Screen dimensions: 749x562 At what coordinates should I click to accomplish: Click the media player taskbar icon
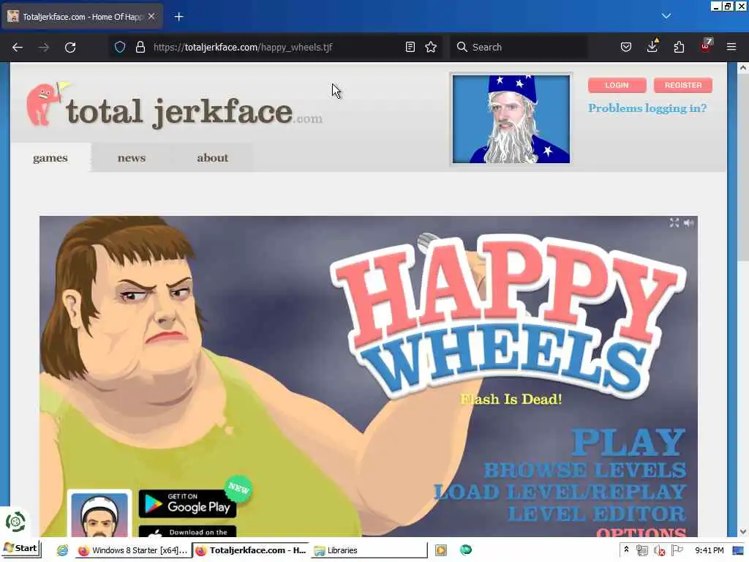click(x=440, y=550)
